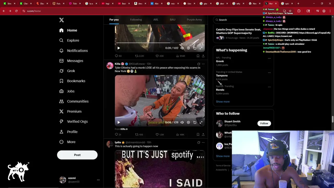Open Killa's profile avatar
The height and width of the screenshot is (188, 334).
point(110,66)
